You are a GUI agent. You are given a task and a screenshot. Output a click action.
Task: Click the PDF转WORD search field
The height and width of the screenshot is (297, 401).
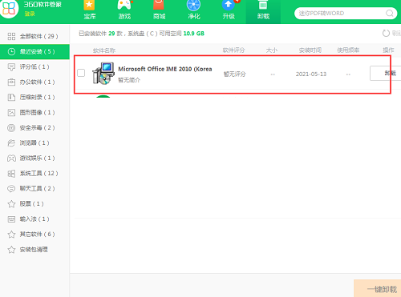tap(339, 13)
